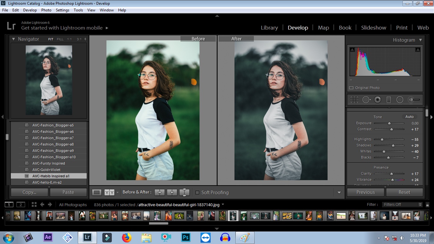Image resolution: width=434 pixels, height=244 pixels.
Task: Click the Highlights slider
Action: [389, 139]
